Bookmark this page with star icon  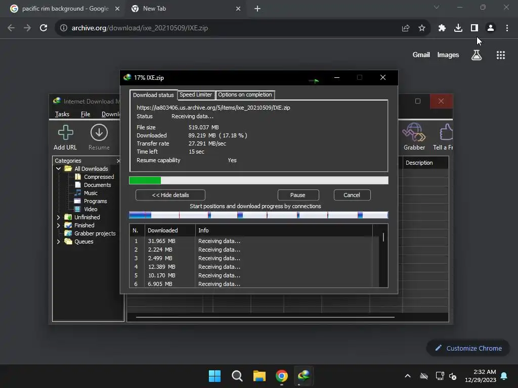pyautogui.click(x=421, y=28)
